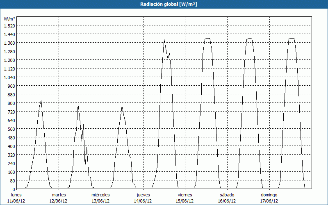Click the W/m² unit label above y-axis

[9, 19]
